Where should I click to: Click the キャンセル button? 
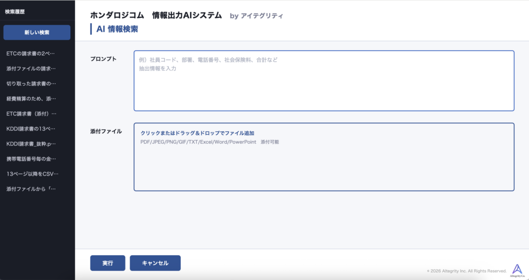(x=155, y=263)
